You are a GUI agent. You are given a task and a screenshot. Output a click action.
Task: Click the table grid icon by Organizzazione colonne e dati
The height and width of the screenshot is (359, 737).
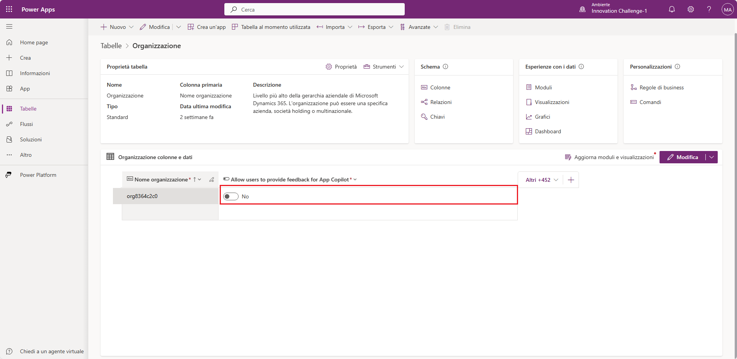110,157
